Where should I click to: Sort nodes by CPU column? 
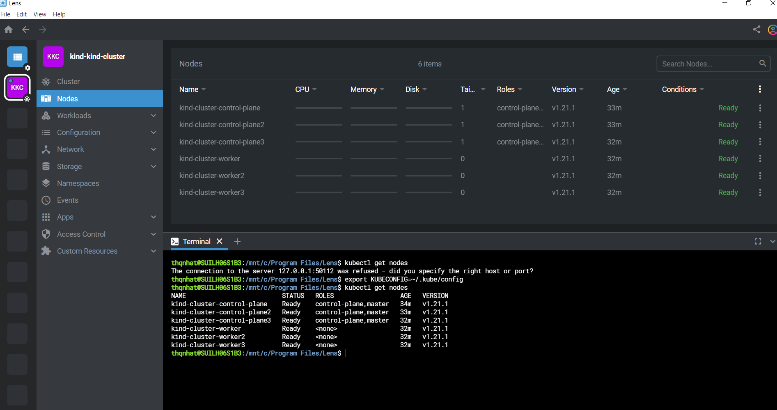[x=306, y=89]
